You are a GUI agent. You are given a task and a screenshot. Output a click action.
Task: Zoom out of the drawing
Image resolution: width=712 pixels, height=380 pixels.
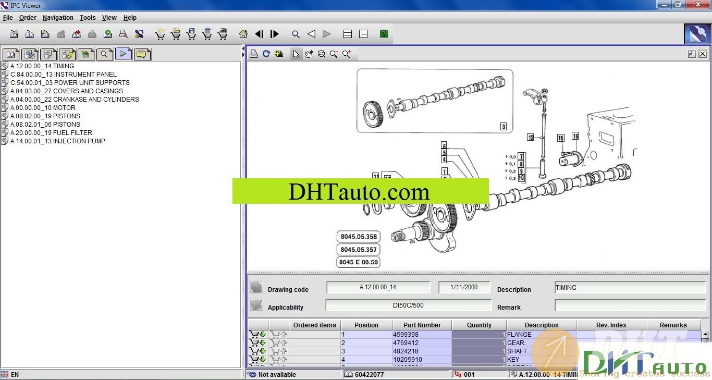tap(334, 54)
